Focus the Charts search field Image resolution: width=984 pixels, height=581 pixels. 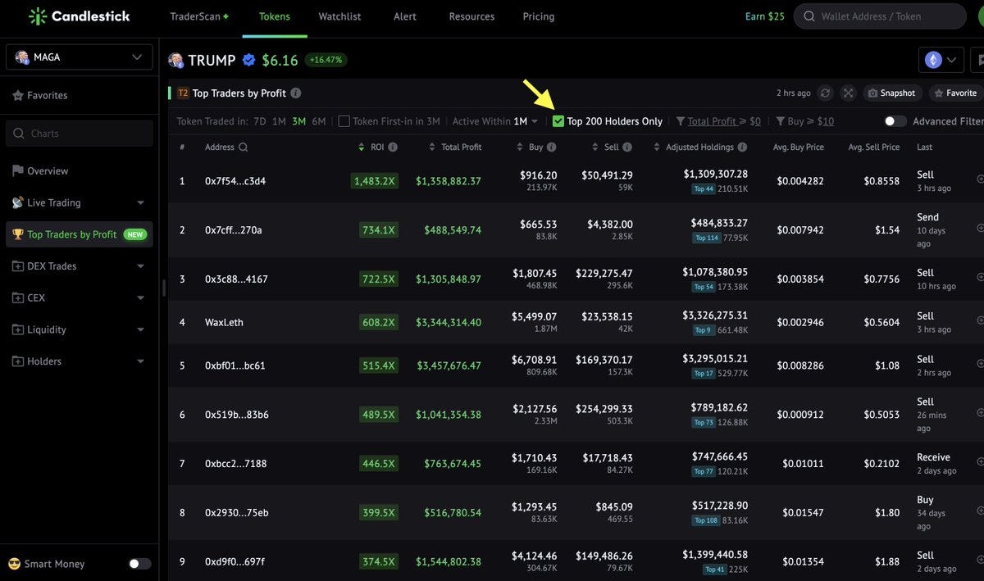(79, 134)
